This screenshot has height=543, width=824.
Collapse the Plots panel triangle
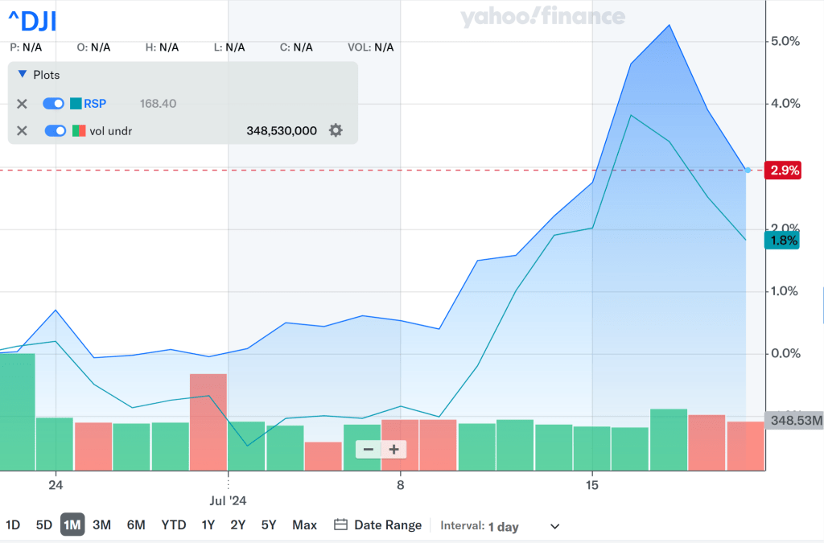click(x=22, y=75)
